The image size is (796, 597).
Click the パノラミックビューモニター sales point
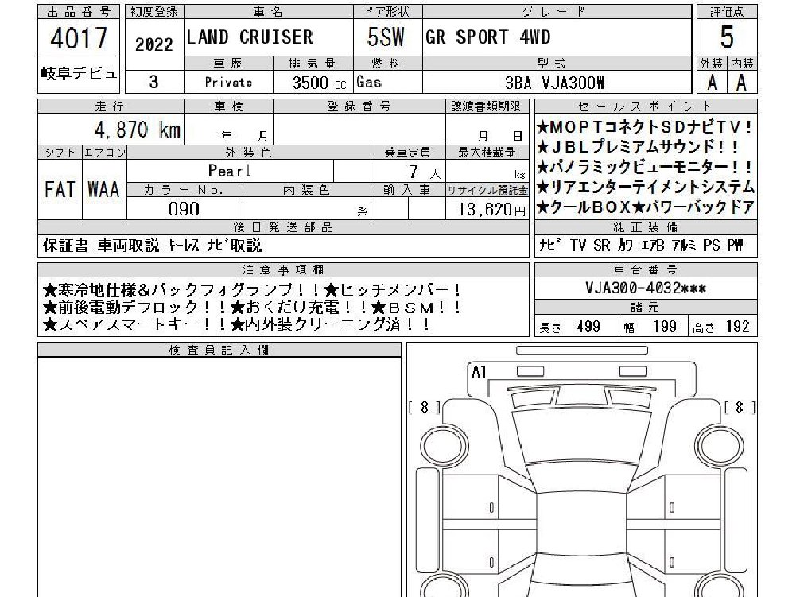coord(645,167)
